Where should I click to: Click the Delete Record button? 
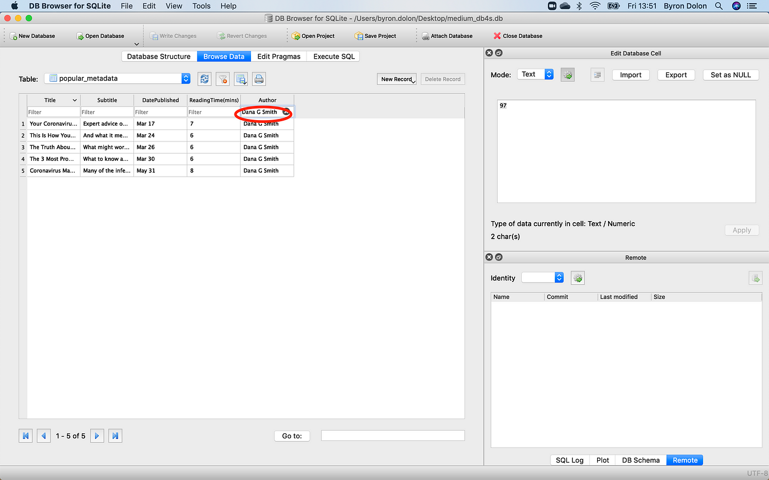[x=443, y=79]
